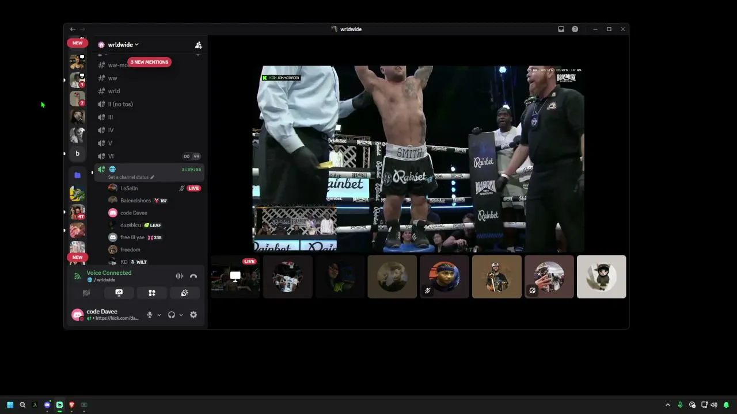Open voice connection signal details icon
The height and width of the screenshot is (414, 737).
click(77, 276)
